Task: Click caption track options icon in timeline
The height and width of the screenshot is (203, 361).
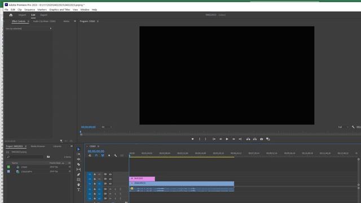Action: coord(122,156)
